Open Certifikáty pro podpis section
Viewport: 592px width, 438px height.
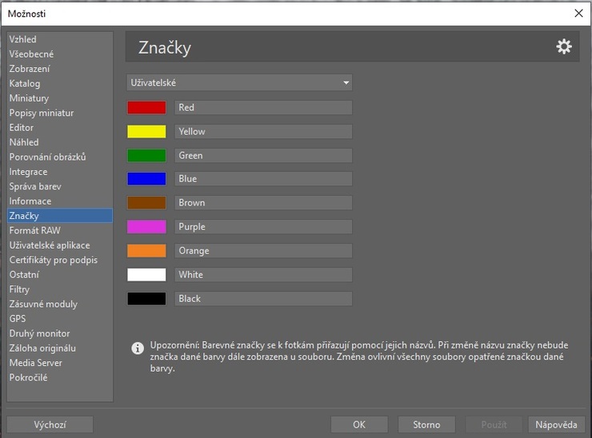point(60,260)
